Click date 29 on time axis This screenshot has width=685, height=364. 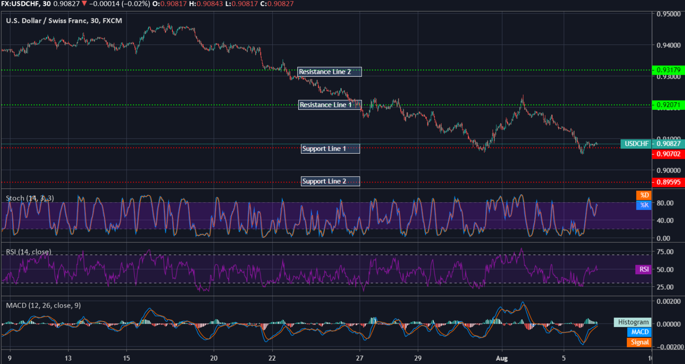click(418, 358)
